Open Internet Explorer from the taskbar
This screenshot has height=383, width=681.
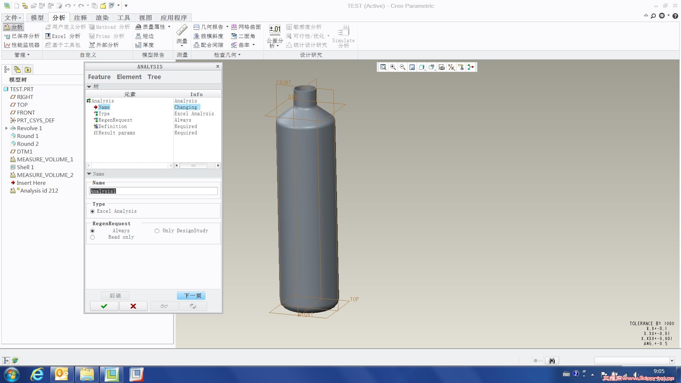(37, 374)
